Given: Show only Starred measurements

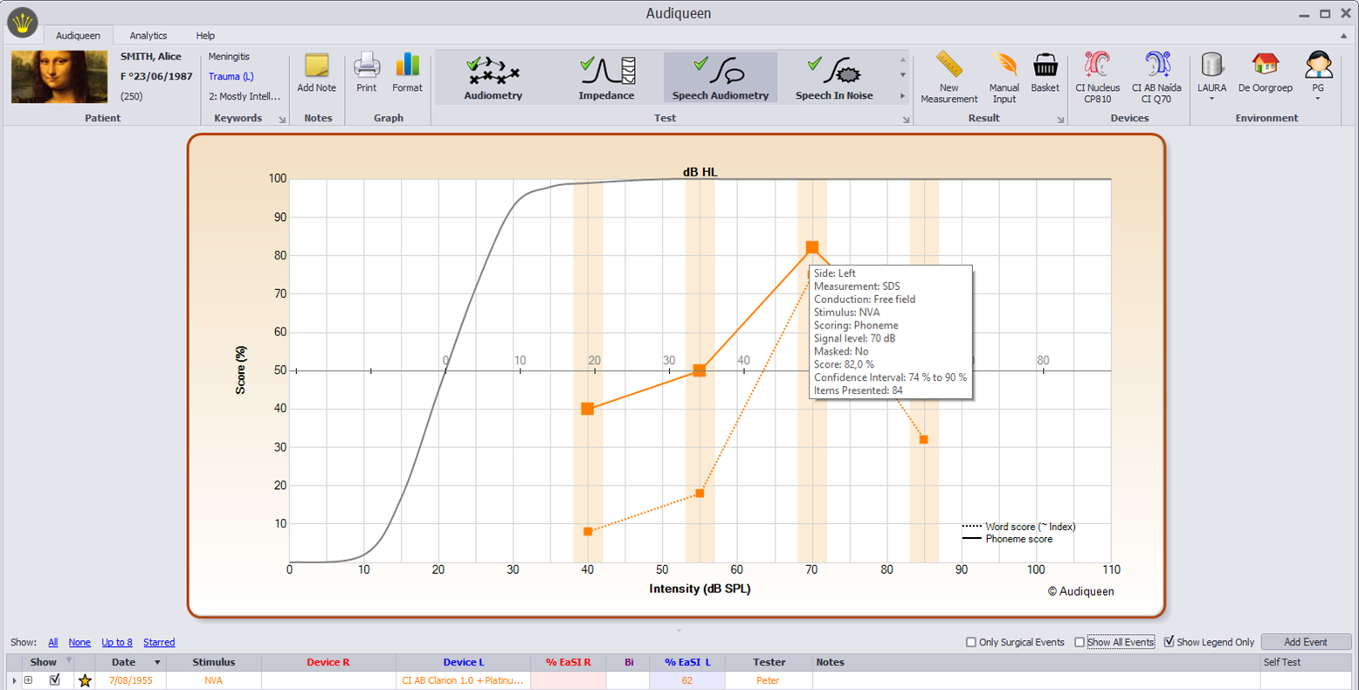Looking at the screenshot, I should tap(159, 642).
